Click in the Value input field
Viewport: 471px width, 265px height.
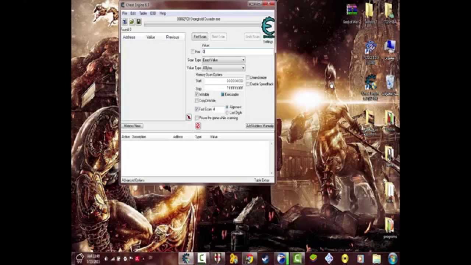(x=238, y=52)
